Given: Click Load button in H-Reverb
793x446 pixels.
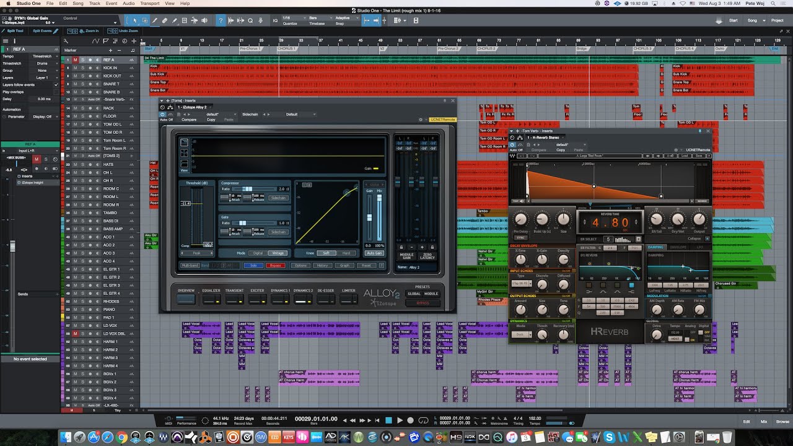Looking at the screenshot, I should pyautogui.click(x=685, y=156).
